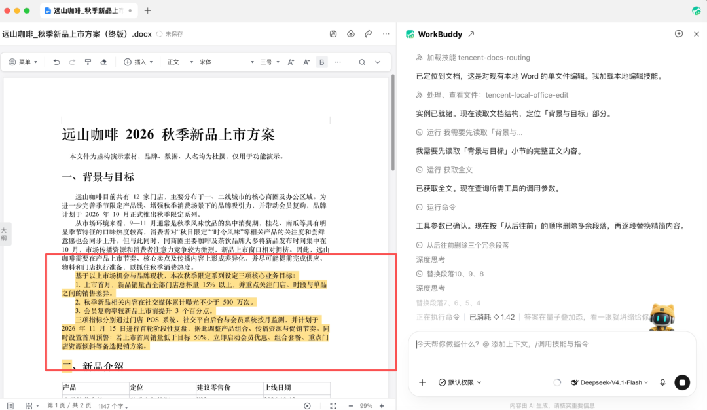707x410 pixels.
Task: Click the 未保存 unsaved status indicator
Action: pyautogui.click(x=170, y=34)
